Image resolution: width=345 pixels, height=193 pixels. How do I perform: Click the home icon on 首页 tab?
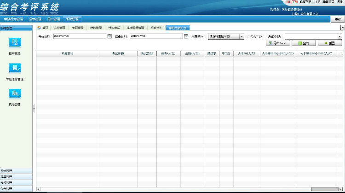point(39,28)
